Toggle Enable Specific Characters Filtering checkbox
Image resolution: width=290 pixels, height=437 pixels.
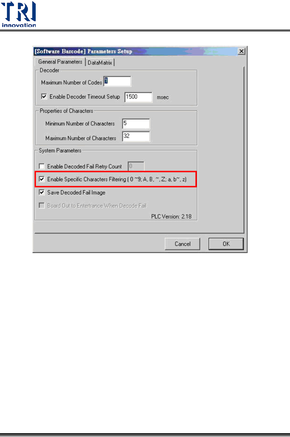click(x=42, y=179)
